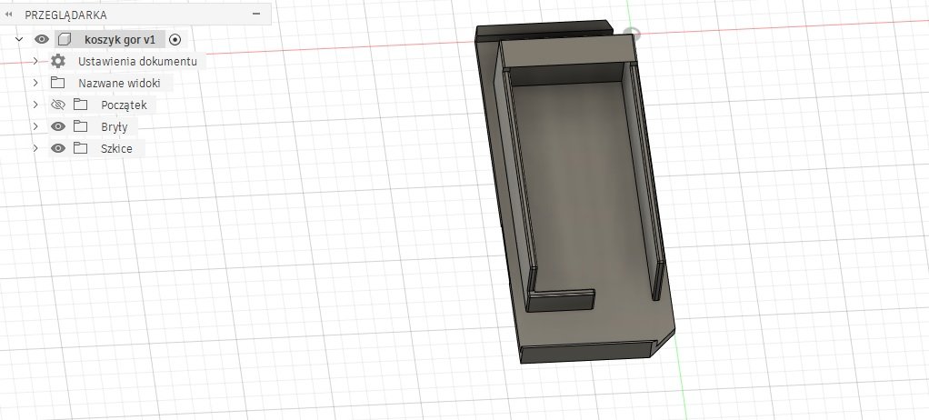Expand the Bryły folder node

pyautogui.click(x=35, y=126)
